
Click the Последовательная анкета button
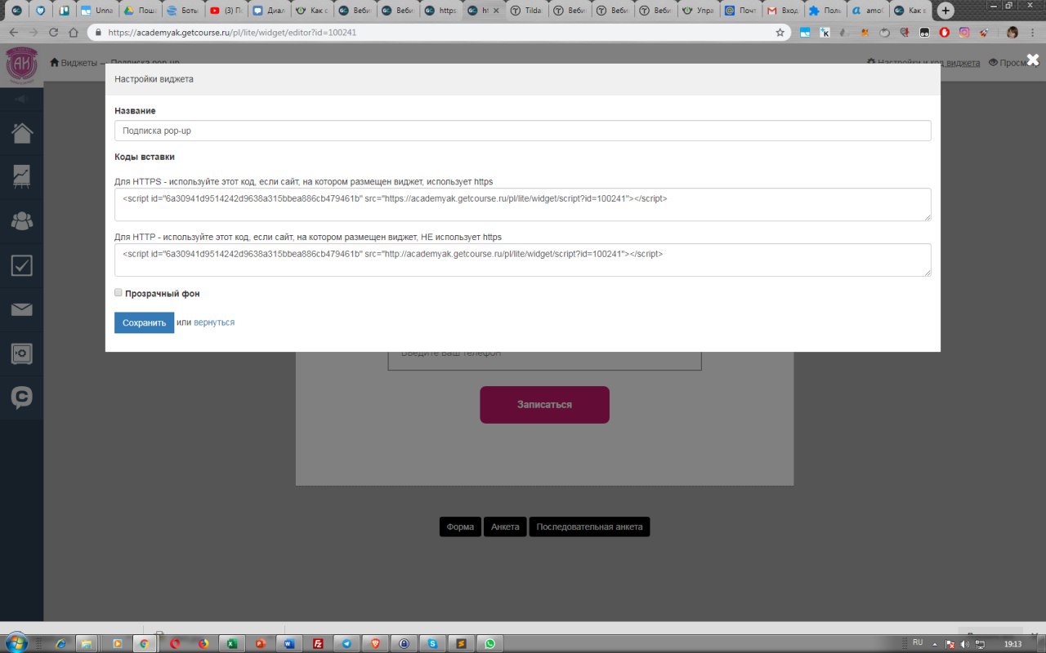click(589, 526)
